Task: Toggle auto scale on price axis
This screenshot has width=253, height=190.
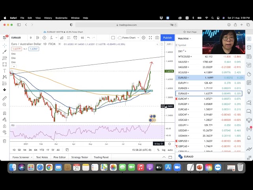Action: (x=170, y=150)
